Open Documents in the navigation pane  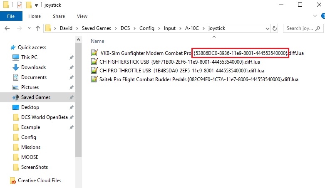(34, 77)
